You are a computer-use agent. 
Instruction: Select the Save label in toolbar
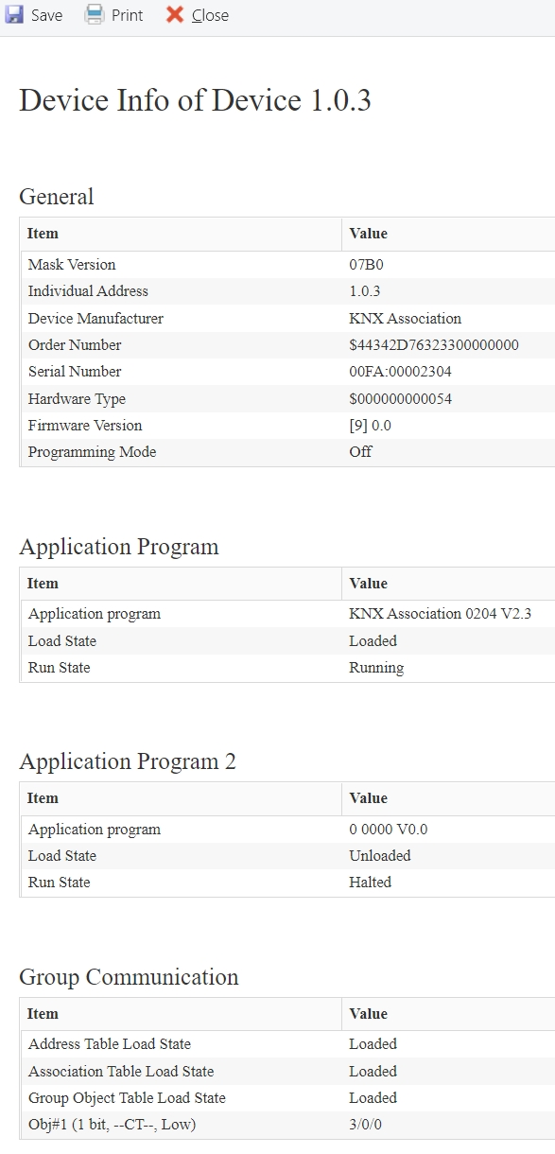47,15
